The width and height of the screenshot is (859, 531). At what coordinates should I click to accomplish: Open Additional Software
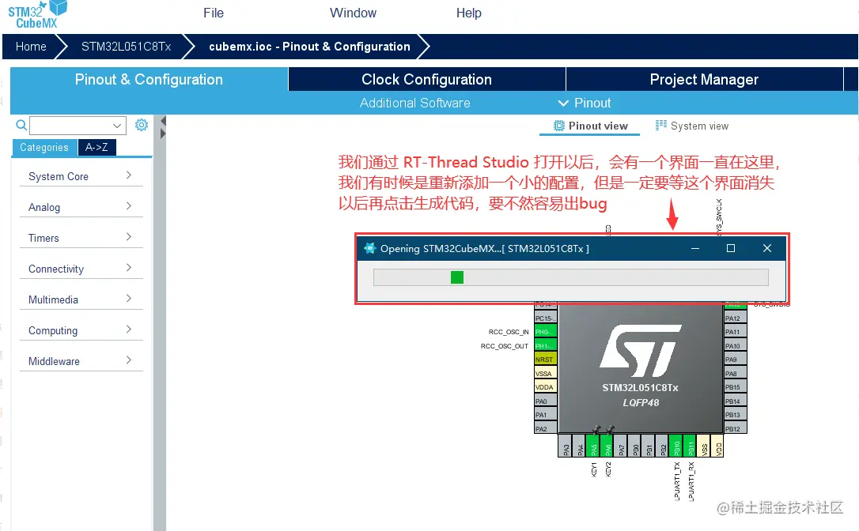(x=414, y=103)
